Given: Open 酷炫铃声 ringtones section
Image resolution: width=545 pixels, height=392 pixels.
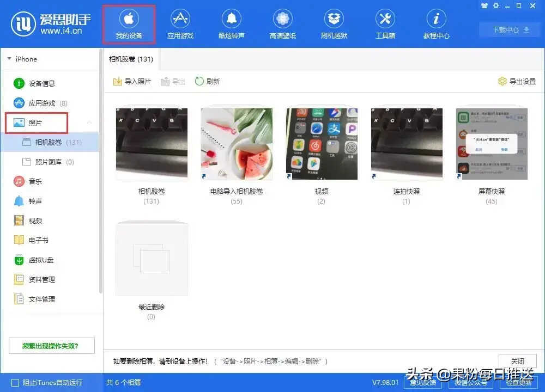Looking at the screenshot, I should tap(232, 24).
